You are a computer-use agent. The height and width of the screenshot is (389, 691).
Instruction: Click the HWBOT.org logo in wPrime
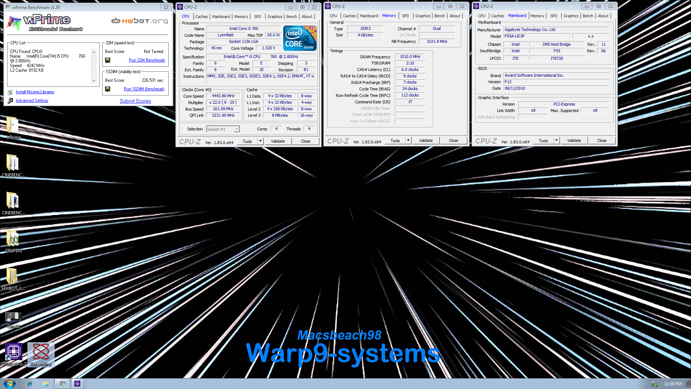click(140, 21)
